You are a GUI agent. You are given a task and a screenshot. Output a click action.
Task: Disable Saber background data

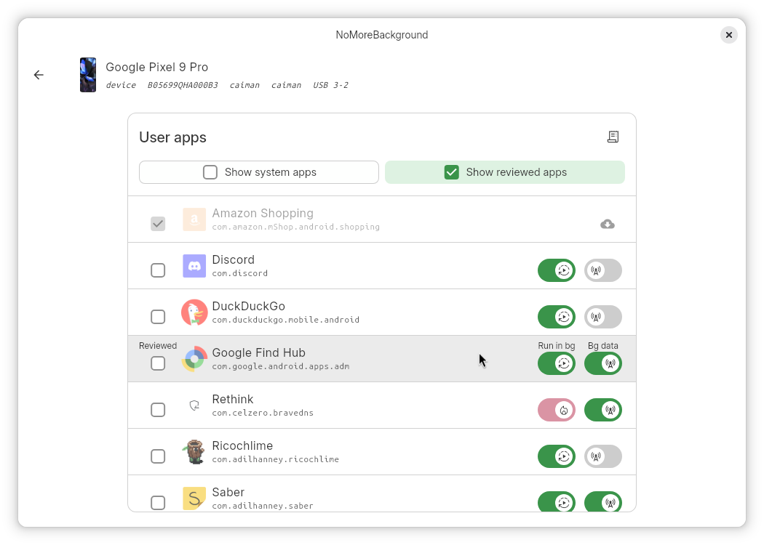click(x=603, y=501)
